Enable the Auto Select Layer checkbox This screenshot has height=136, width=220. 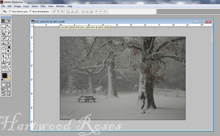pos(10,11)
